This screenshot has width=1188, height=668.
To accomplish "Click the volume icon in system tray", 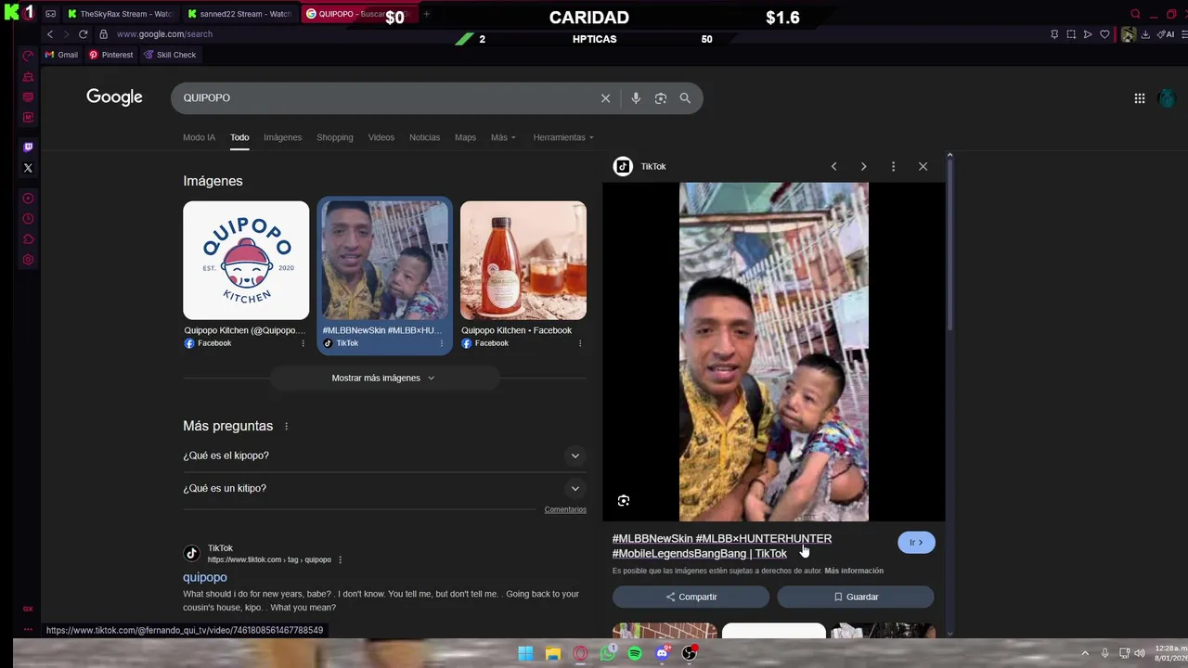I will 1139,653.
